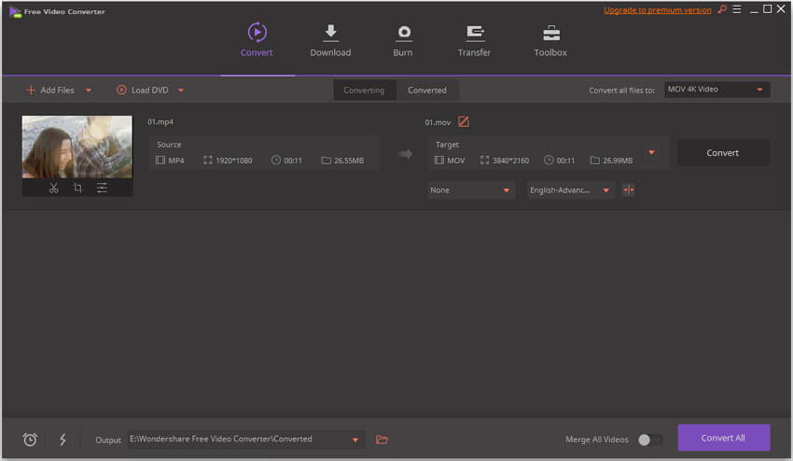Expand the English-Advanced audio track dropdown
Image resolution: width=793 pixels, height=461 pixels.
(x=570, y=190)
